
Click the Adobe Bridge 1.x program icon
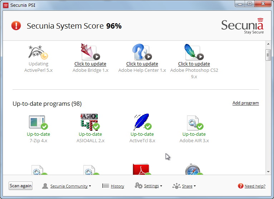pyautogui.click(x=90, y=52)
